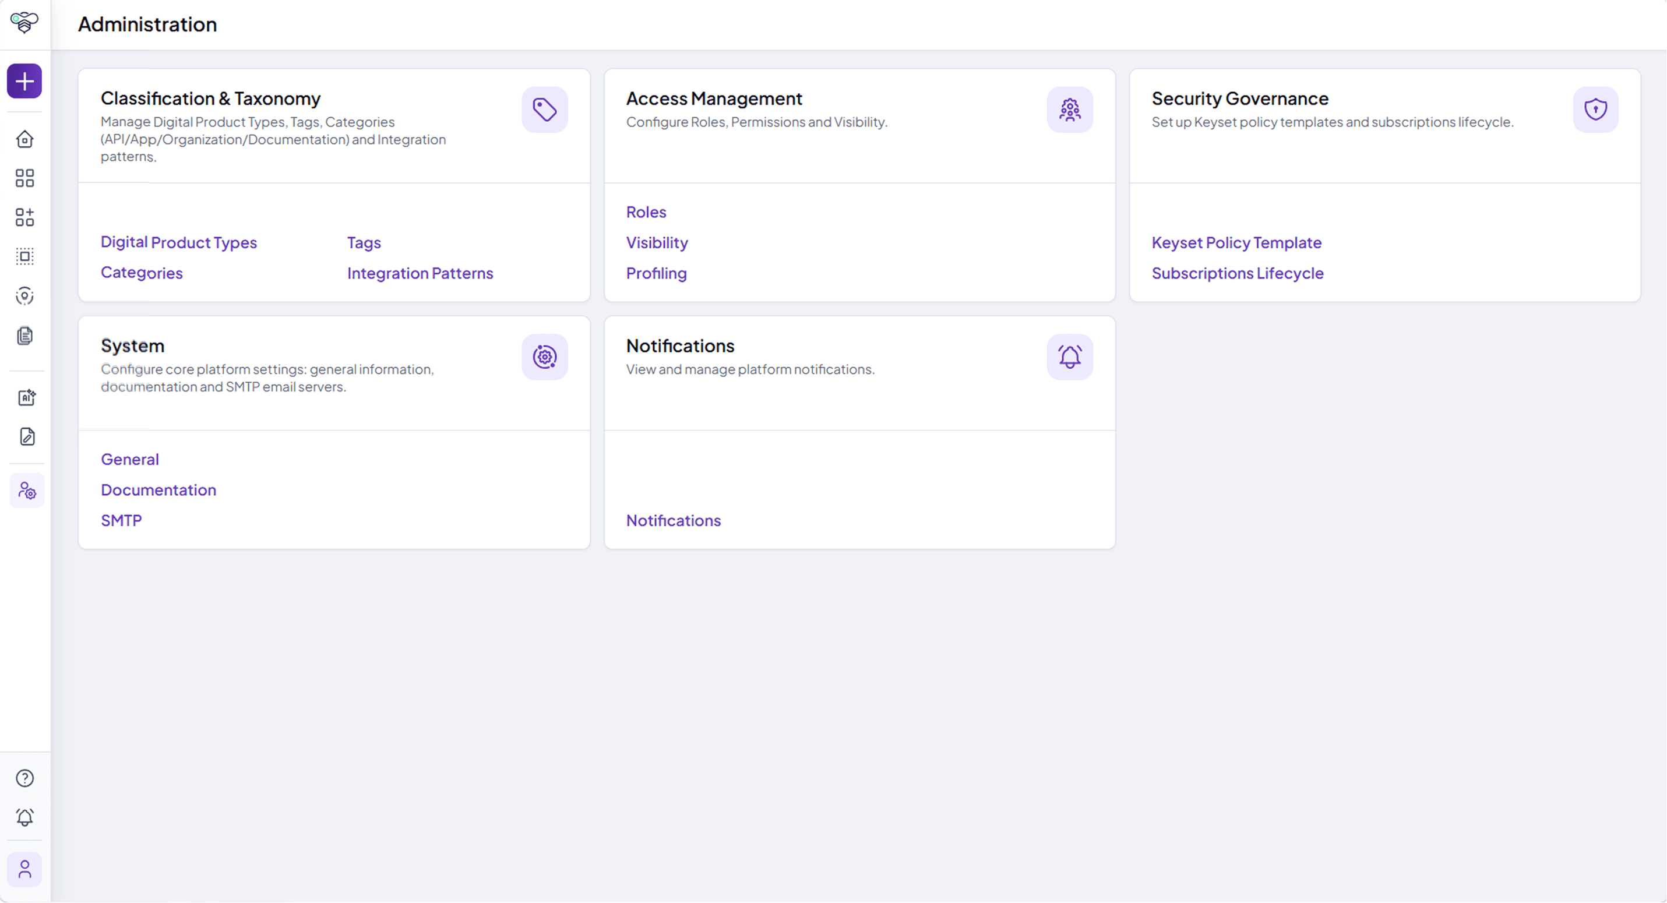The image size is (1667, 903).
Task: Select the user settings administration sidebar icon
Action: pyautogui.click(x=27, y=491)
